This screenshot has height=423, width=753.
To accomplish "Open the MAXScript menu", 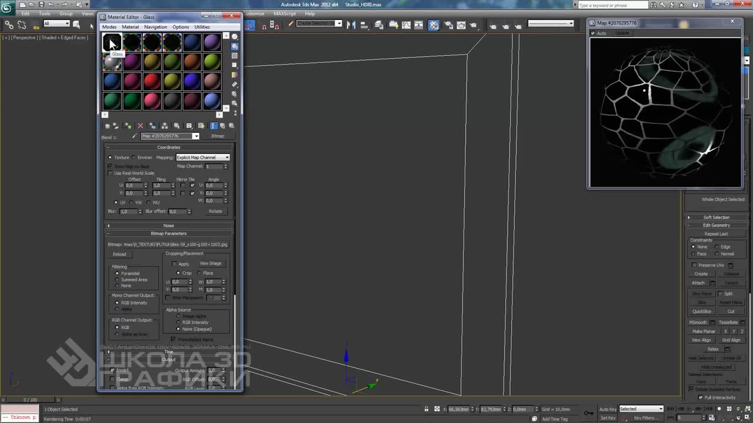I will point(285,14).
